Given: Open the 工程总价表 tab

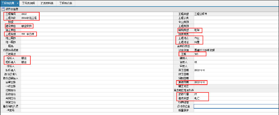Looking at the screenshot, I should pos(66,3).
